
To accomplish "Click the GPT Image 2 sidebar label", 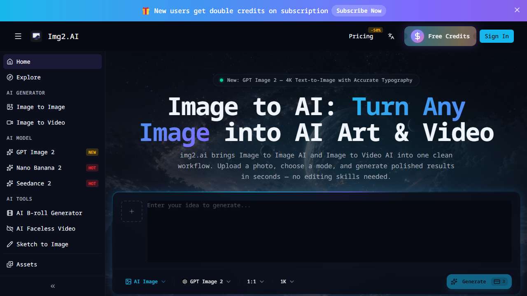I will click(x=35, y=152).
